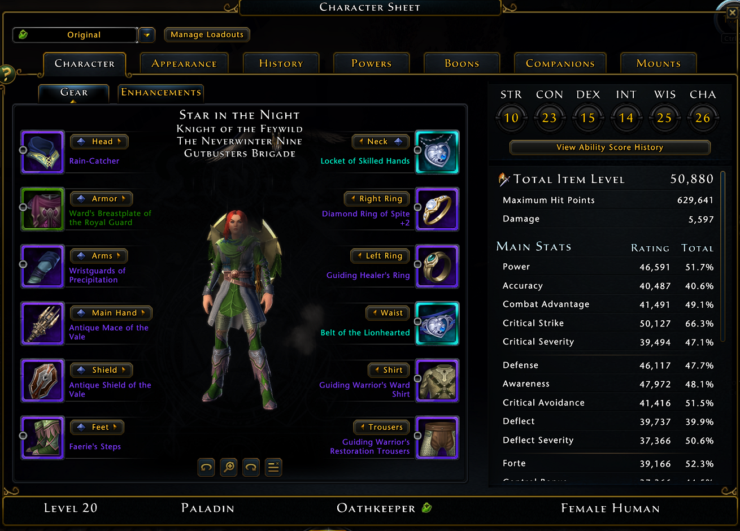
Task: Toggle the Main Hand slot label button
Action: pyautogui.click(x=111, y=312)
